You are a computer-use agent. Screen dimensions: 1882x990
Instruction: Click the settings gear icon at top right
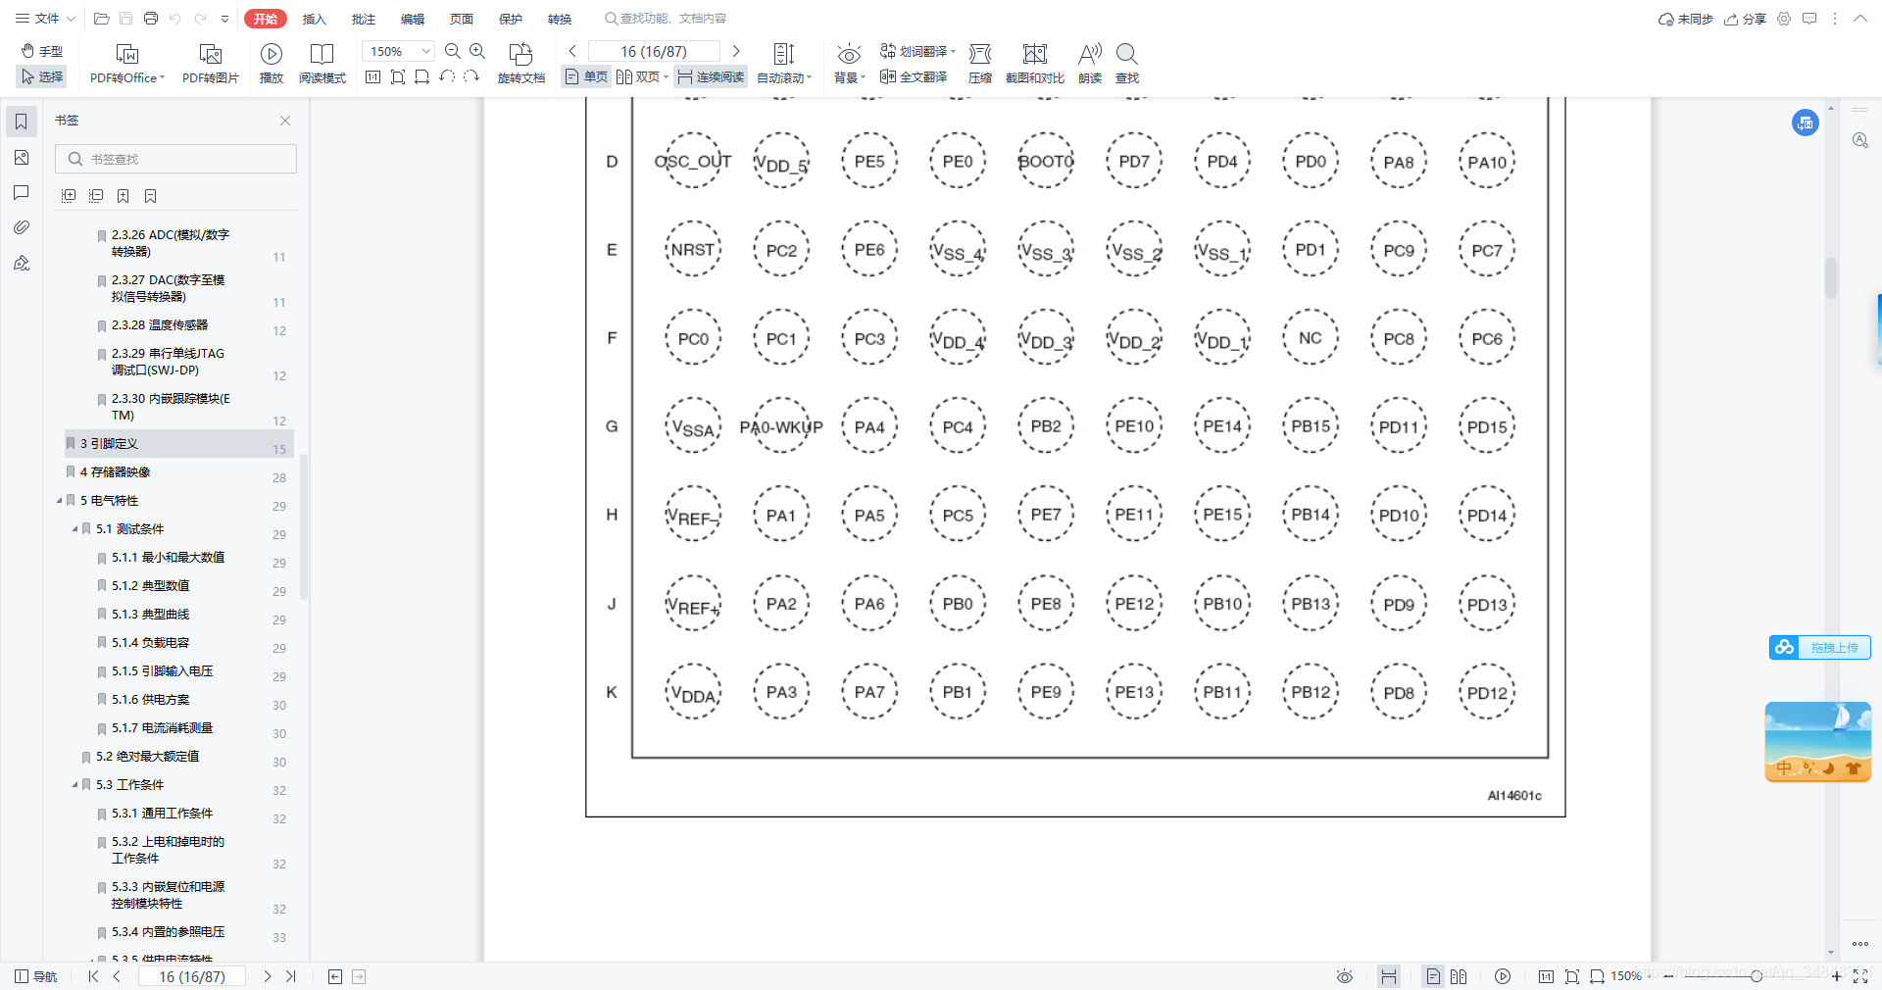[1784, 19]
